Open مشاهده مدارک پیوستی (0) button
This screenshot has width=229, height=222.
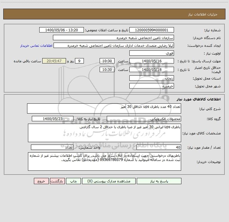click(109, 181)
